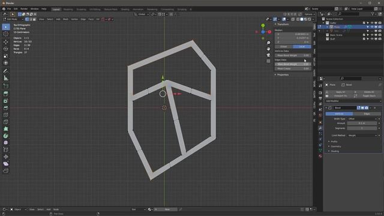Open the Options dropdown in viewport
This screenshot has width=384, height=216.
click(310, 14)
